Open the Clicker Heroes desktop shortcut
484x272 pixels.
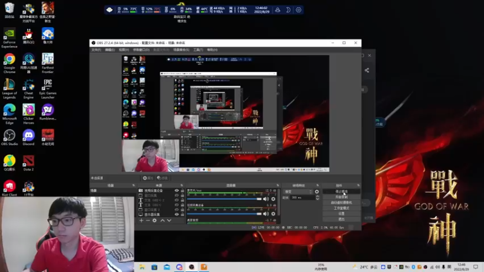tap(28, 114)
